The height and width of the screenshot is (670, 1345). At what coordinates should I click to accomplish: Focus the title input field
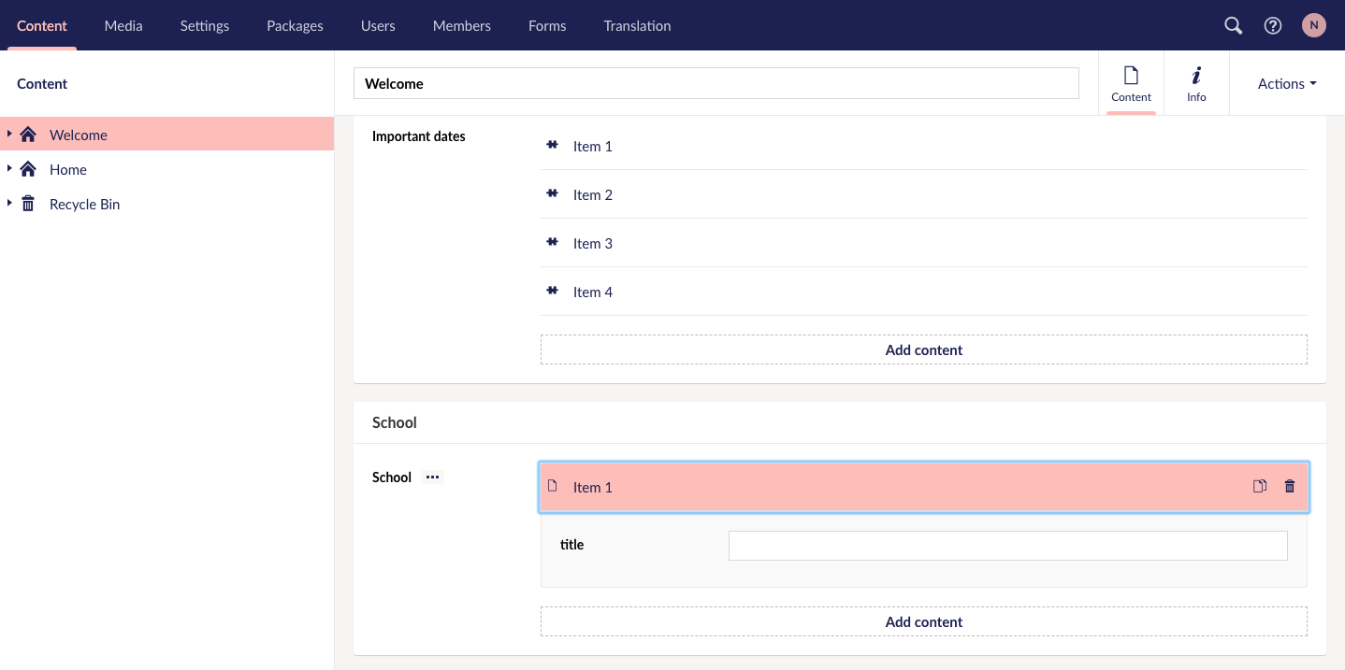click(1007, 546)
